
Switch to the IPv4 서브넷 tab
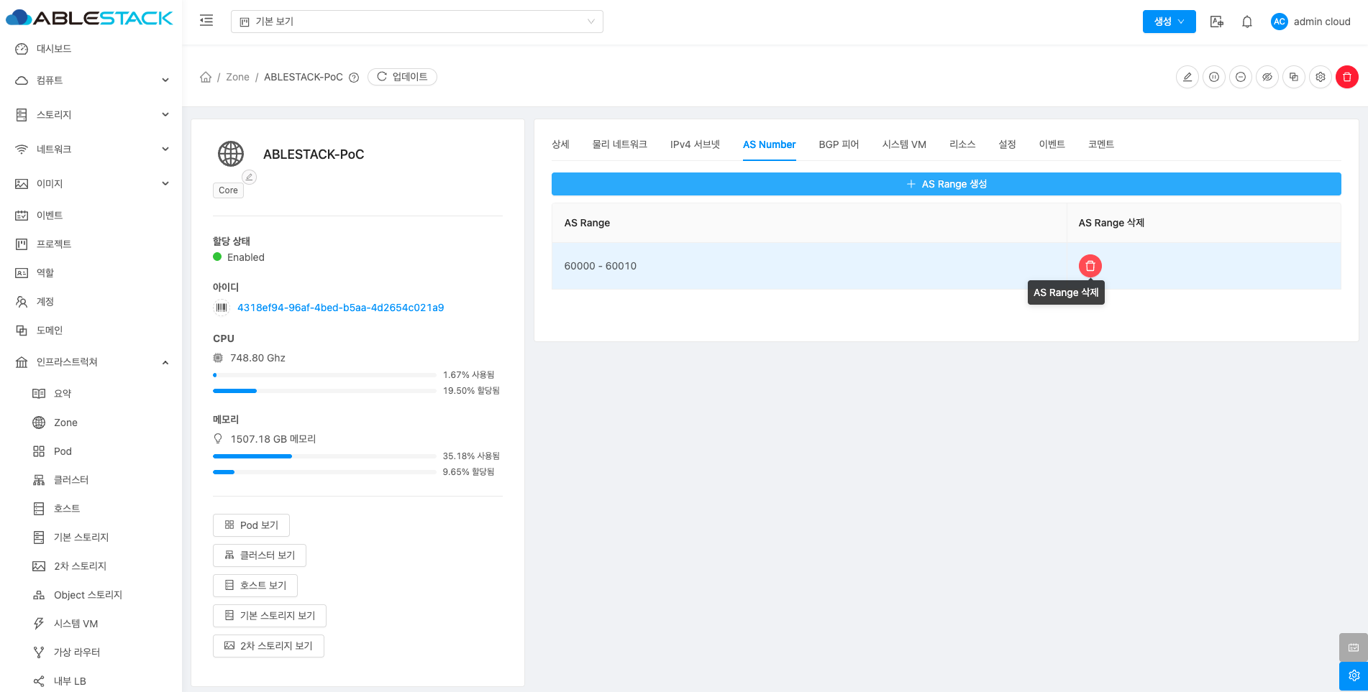pos(694,144)
